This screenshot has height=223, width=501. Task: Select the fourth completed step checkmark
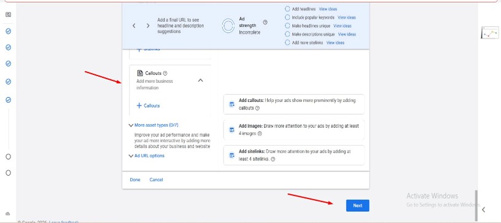9,82
